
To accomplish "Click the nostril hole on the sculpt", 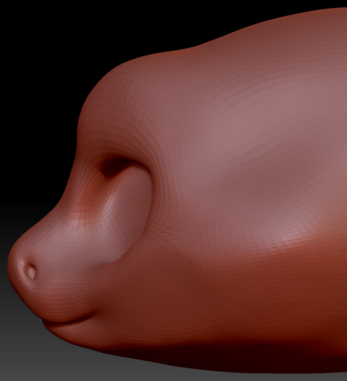I will tap(30, 270).
